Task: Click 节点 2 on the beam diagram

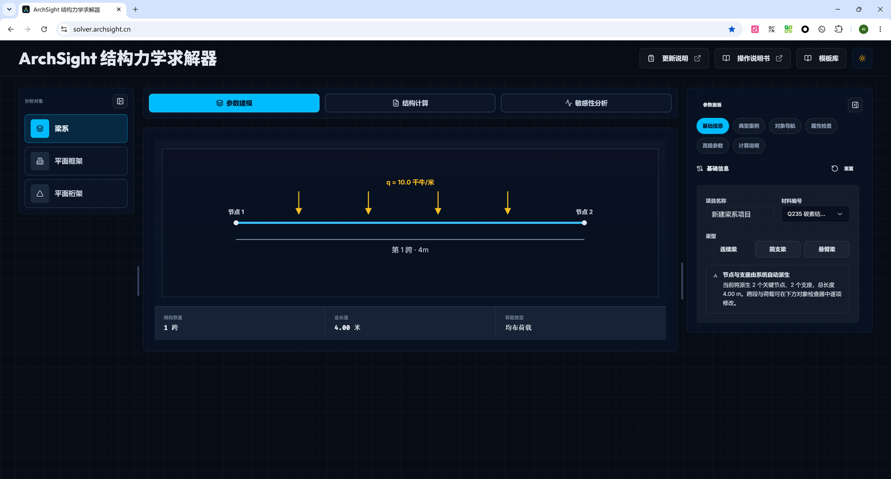Action: [x=584, y=223]
